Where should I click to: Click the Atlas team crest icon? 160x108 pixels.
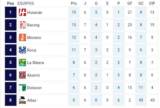tap(23, 100)
